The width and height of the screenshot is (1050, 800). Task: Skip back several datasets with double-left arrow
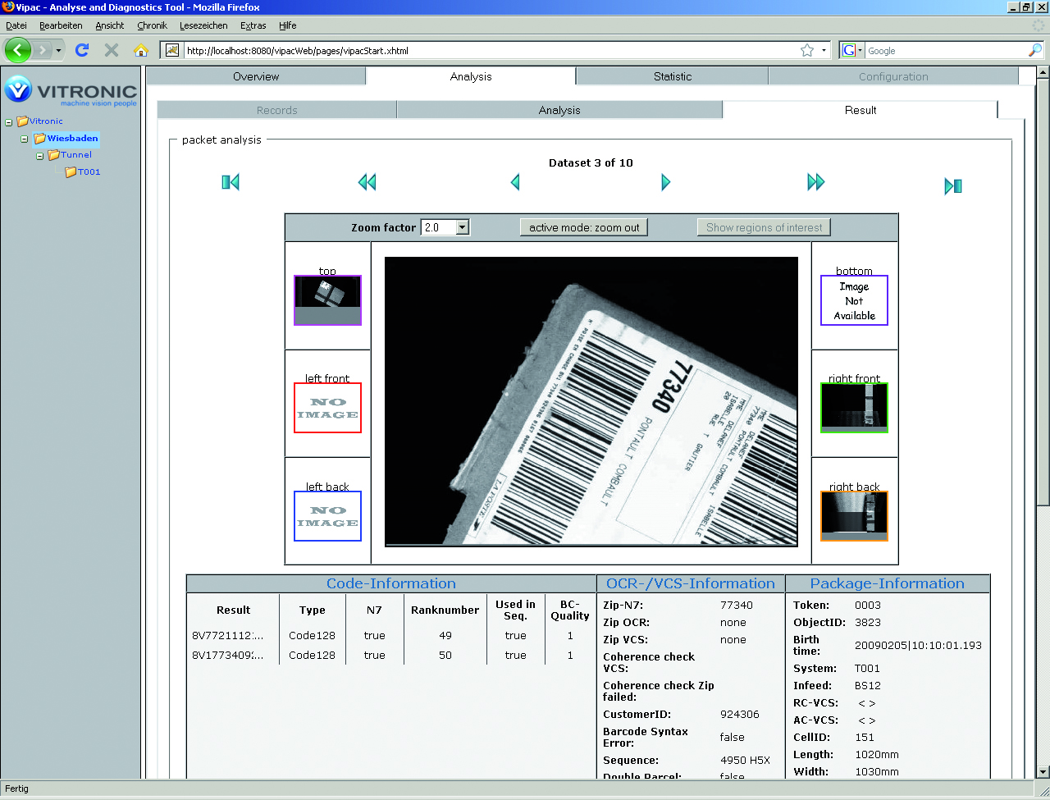(367, 182)
